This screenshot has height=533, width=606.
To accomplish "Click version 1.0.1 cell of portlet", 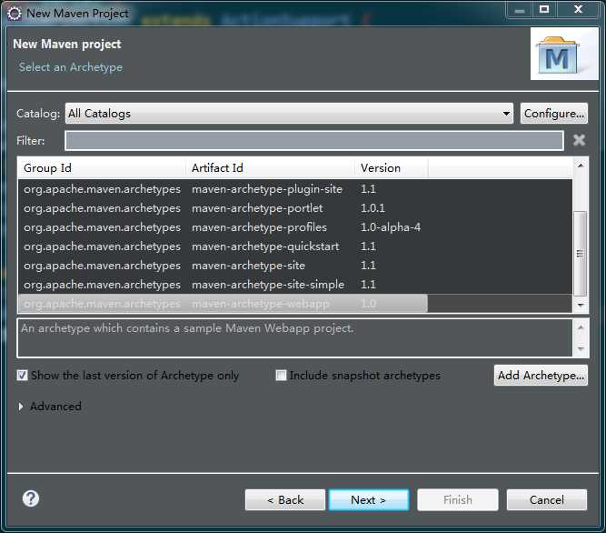I will pos(373,208).
